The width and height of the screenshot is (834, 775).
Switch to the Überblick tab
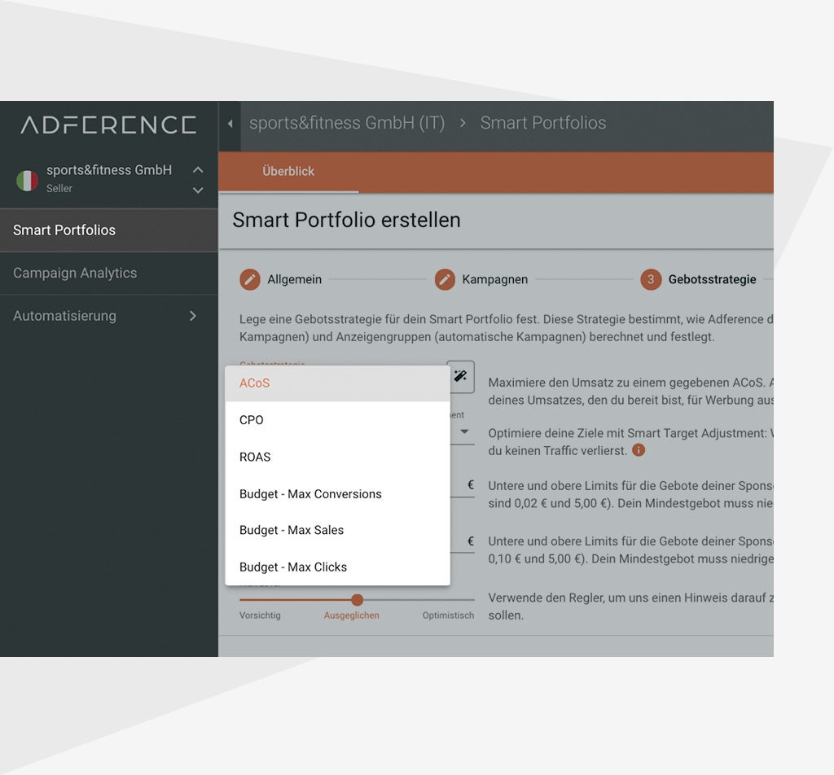pos(288,172)
